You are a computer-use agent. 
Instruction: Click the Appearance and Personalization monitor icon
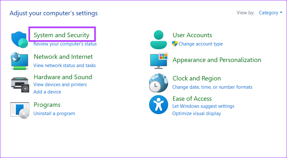(x=159, y=60)
